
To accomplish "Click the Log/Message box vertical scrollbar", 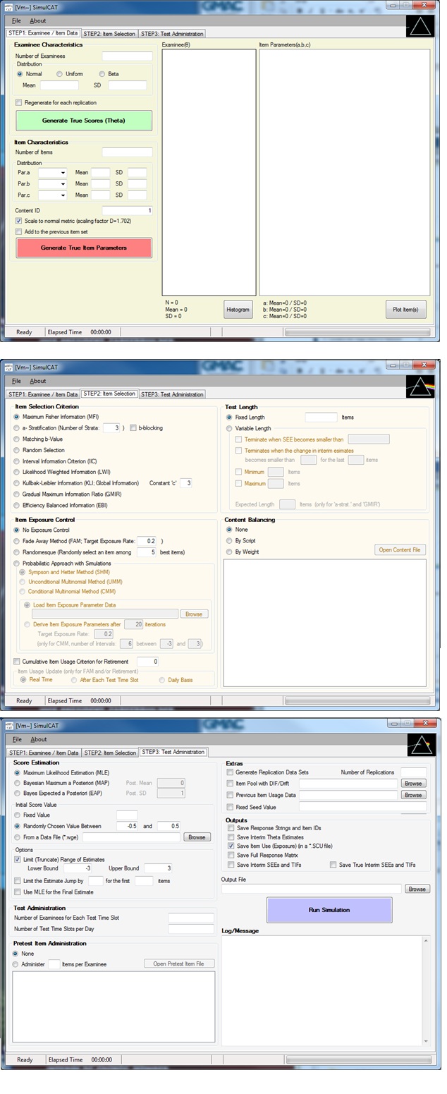I will point(425,990).
